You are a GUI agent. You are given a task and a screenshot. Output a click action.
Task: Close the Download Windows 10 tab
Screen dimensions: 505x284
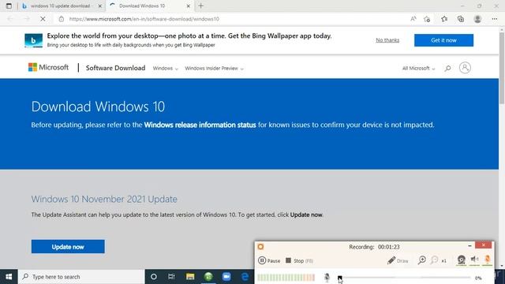189,6
